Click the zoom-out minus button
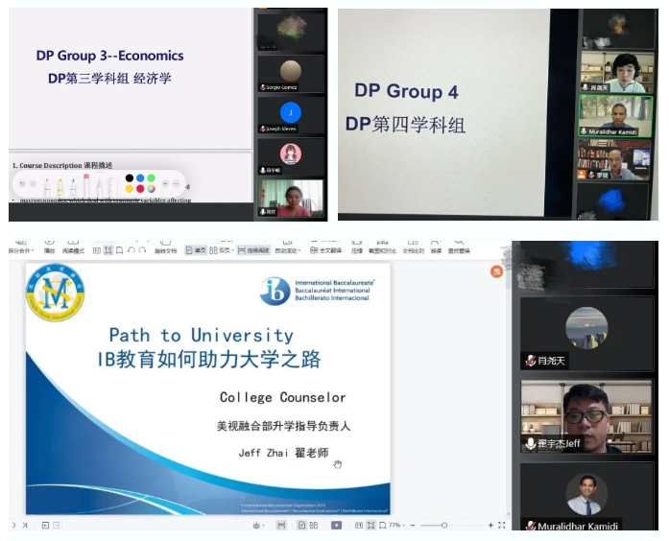Viewport: 669px width, 541px height. tap(413, 526)
